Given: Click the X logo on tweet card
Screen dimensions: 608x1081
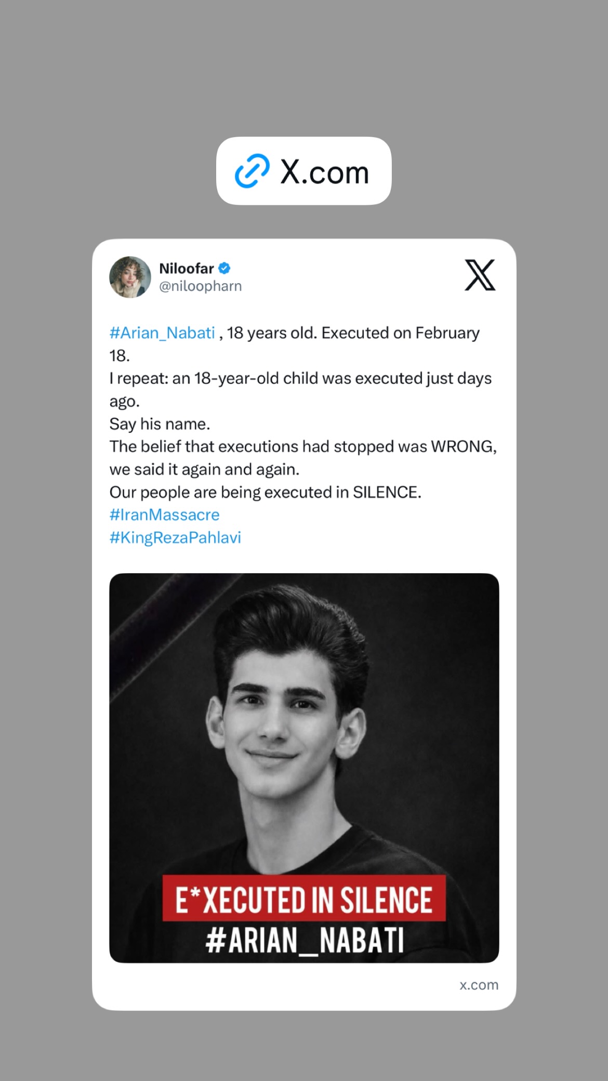Looking at the screenshot, I should click(480, 275).
